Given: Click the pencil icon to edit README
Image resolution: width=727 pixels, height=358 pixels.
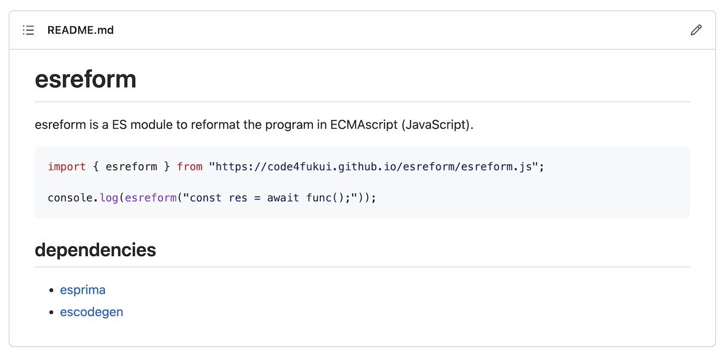Looking at the screenshot, I should [x=695, y=30].
